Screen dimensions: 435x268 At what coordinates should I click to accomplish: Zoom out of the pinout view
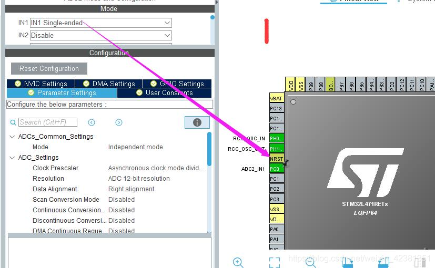(x=310, y=262)
